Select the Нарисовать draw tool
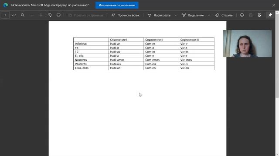279x156 pixels. 159,15
